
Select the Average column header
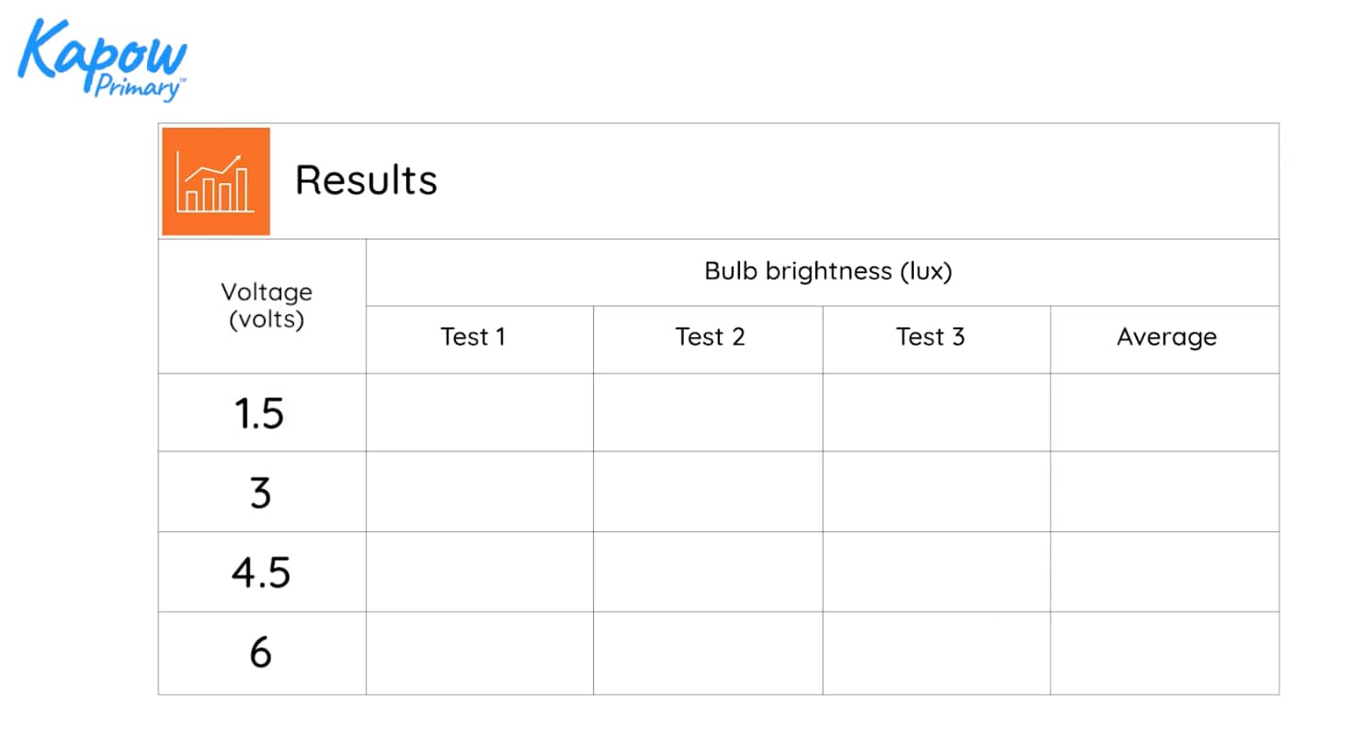point(1165,339)
